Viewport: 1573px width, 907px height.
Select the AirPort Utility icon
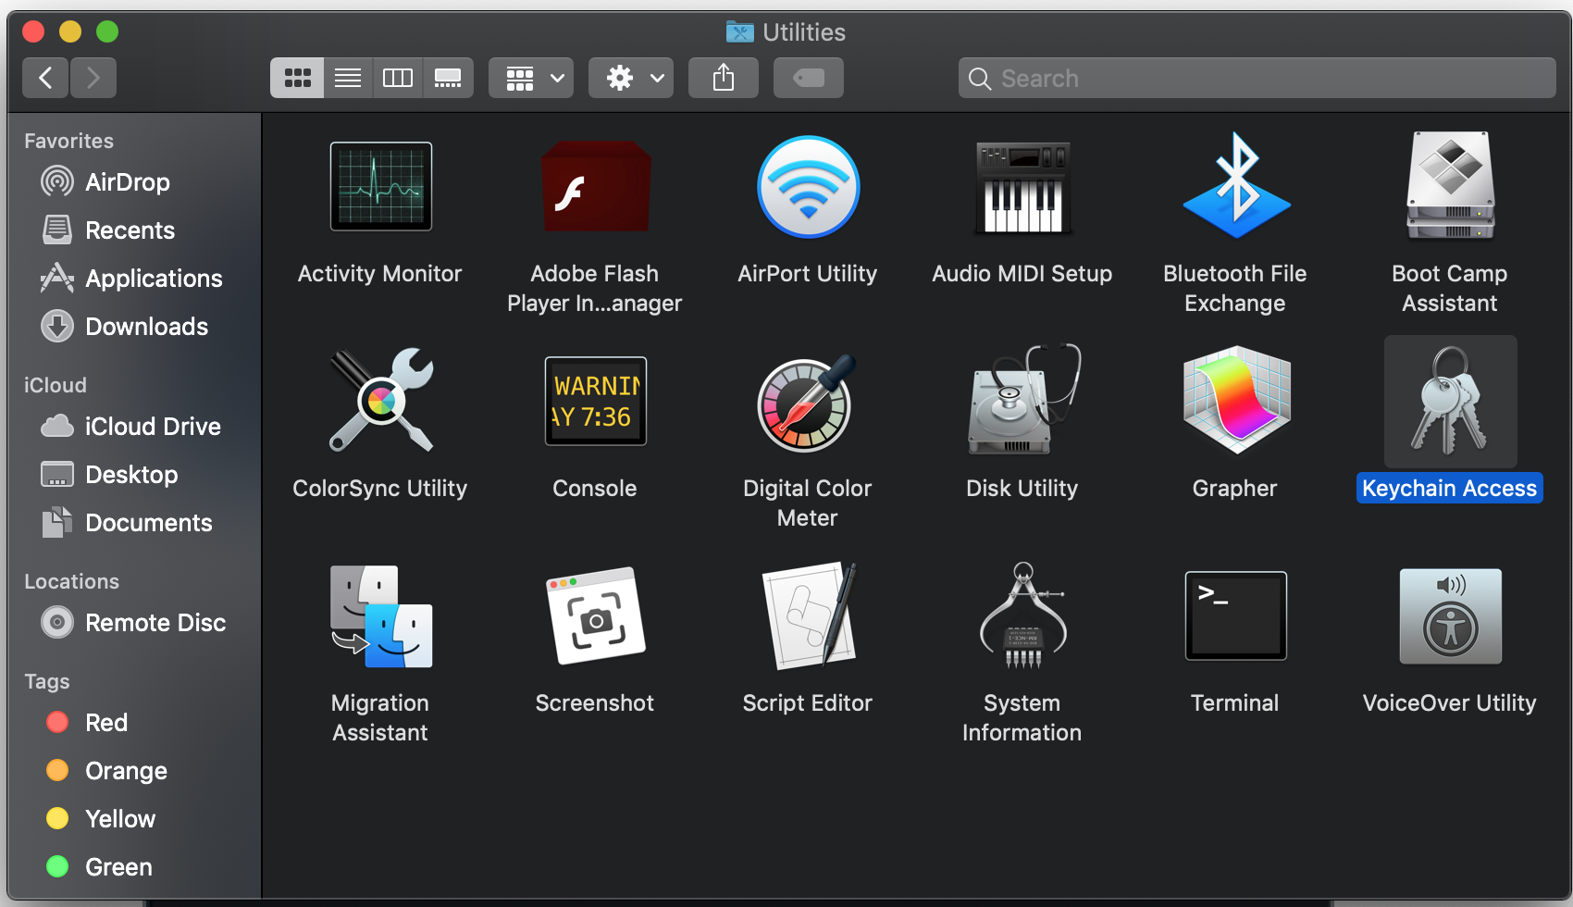[808, 187]
